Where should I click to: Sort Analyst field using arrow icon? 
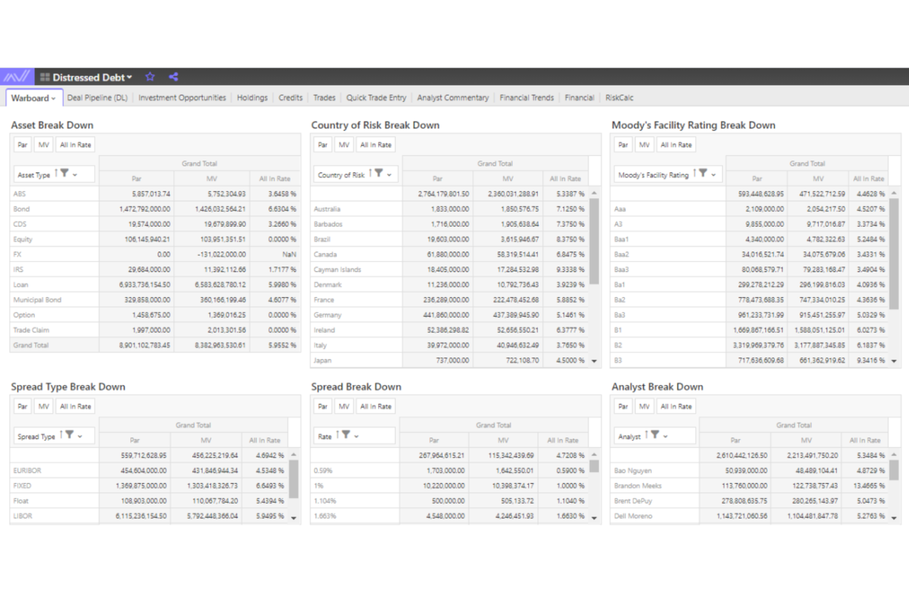(647, 435)
